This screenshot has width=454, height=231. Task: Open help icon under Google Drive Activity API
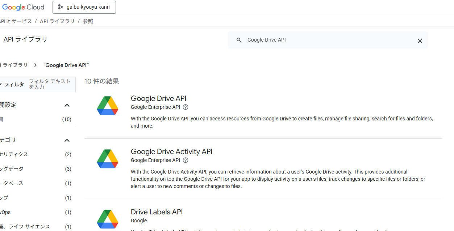[186, 160]
